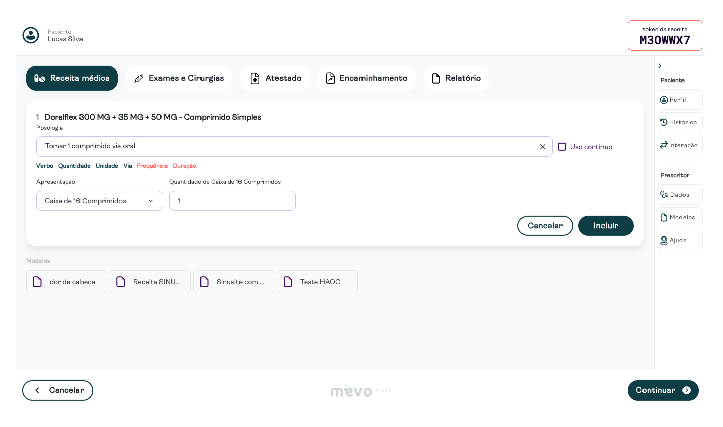Open patient Histórico
The width and height of the screenshot is (723, 427).
point(679,122)
